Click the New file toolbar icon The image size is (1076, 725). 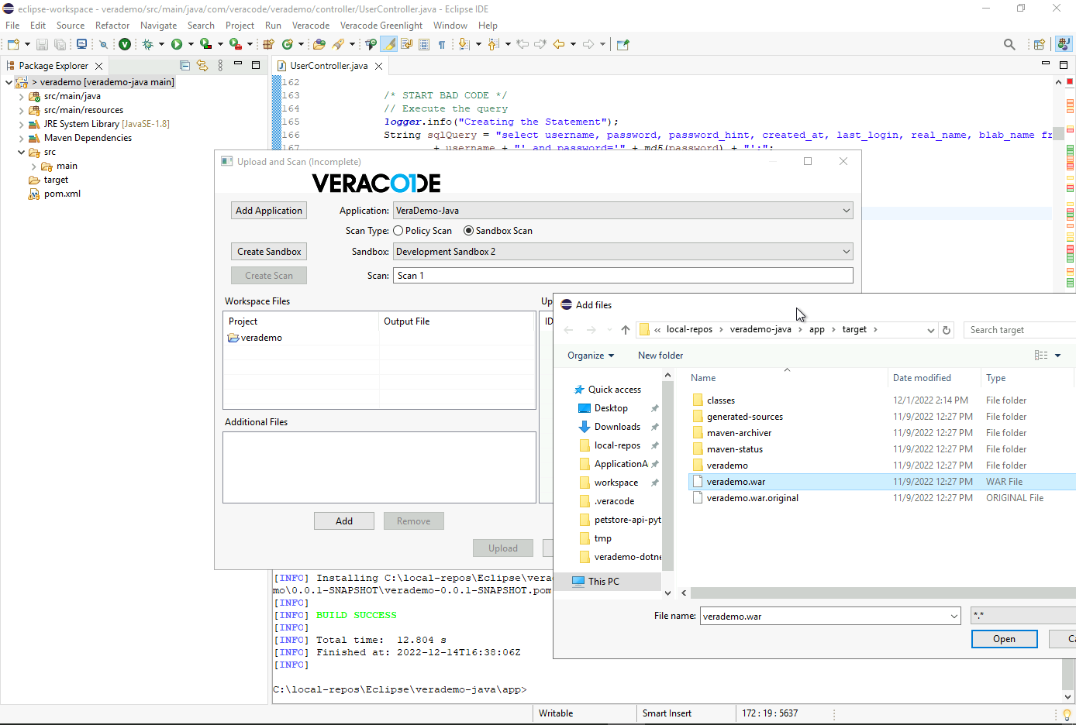click(13, 44)
